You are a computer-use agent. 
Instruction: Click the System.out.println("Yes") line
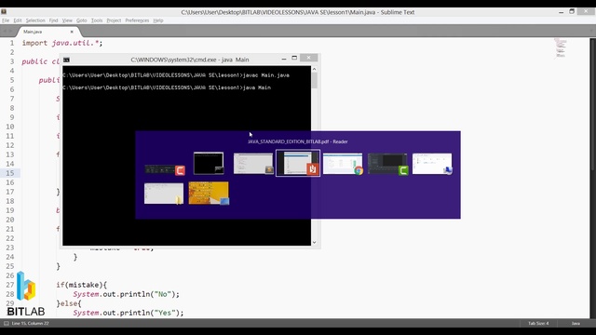coord(129,313)
